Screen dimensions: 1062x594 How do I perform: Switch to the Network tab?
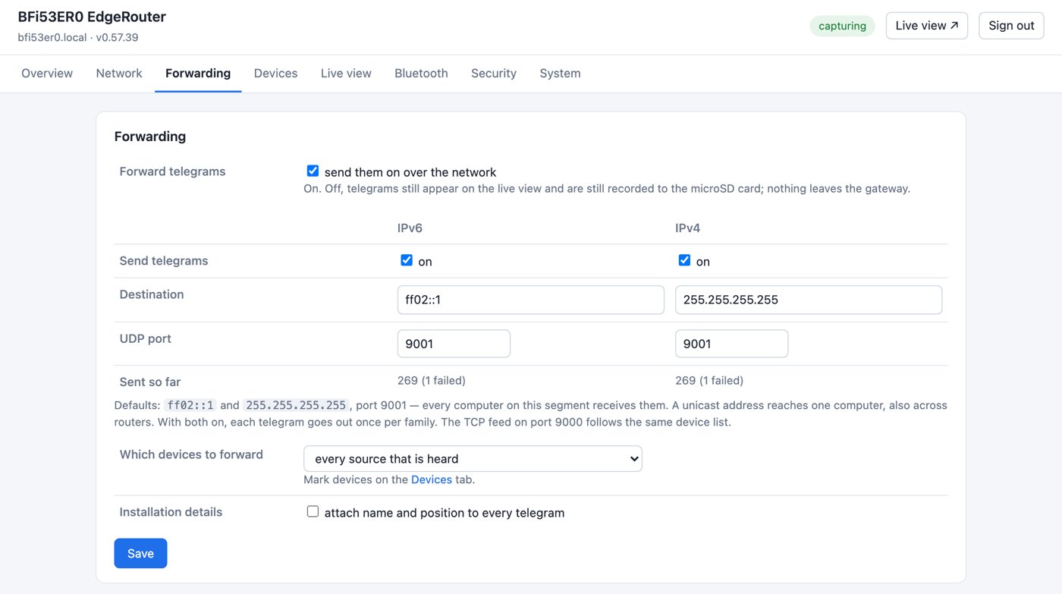(119, 74)
